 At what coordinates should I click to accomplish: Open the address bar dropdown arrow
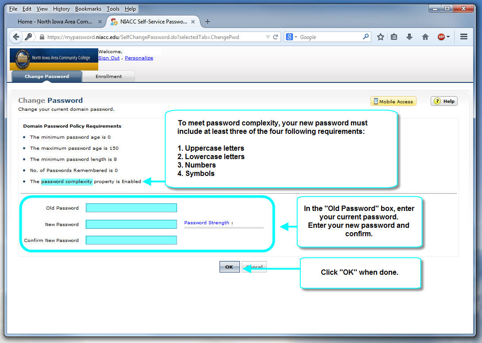tap(268, 37)
